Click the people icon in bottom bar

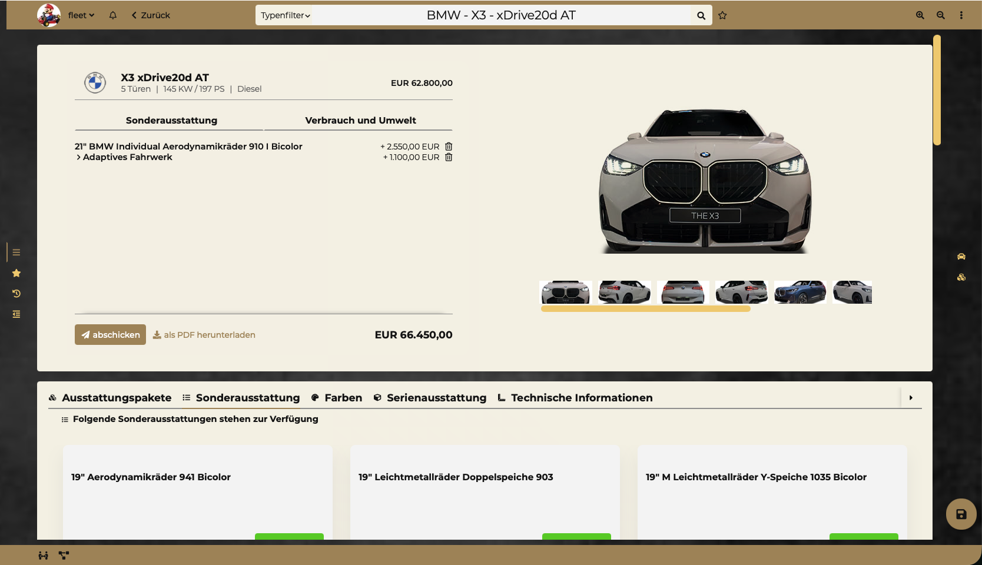(x=44, y=555)
